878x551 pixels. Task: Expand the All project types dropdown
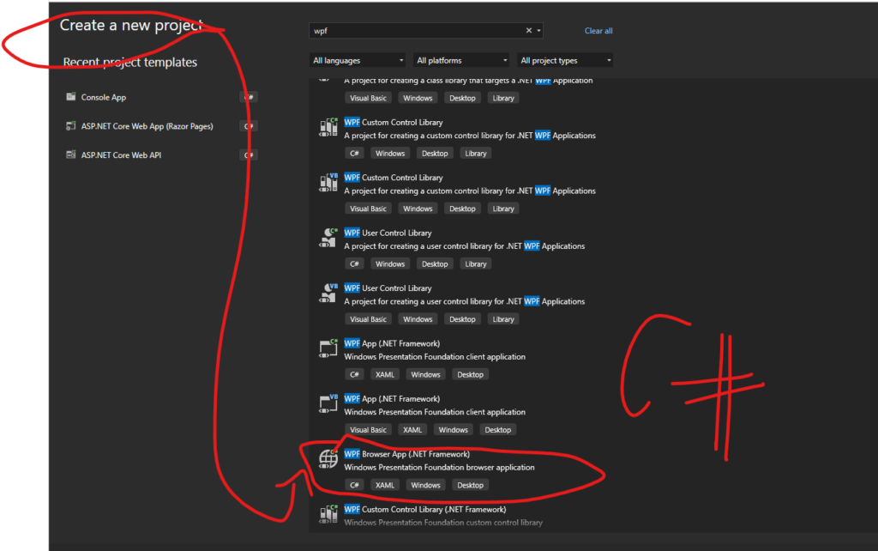(x=565, y=61)
